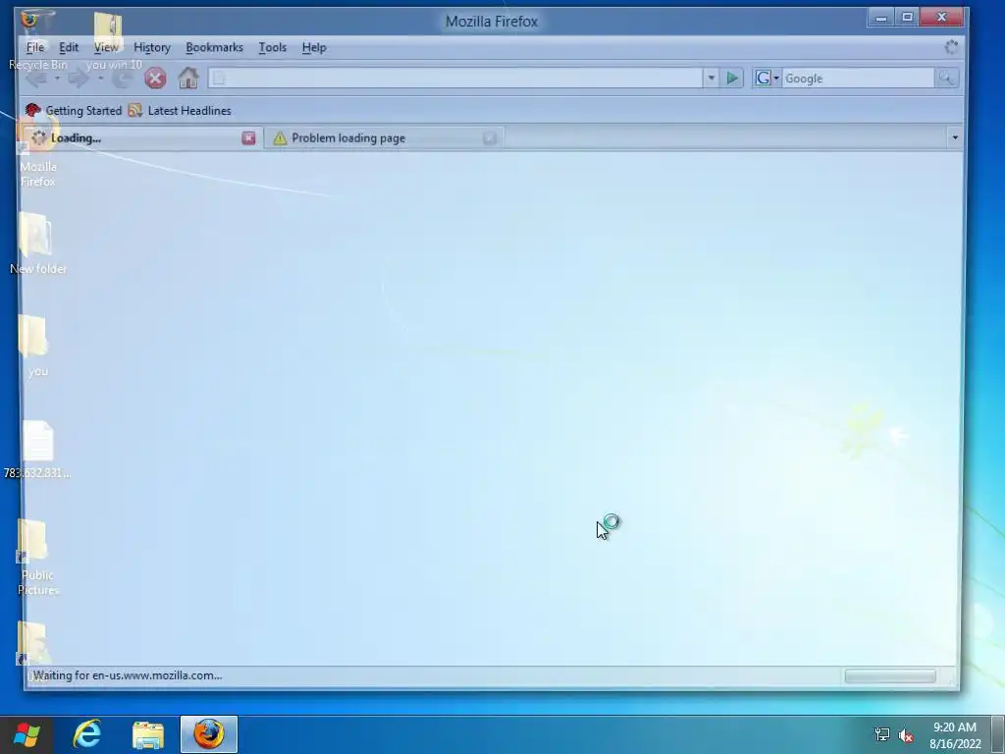Click the Back navigation arrow in Firefox

(x=37, y=79)
